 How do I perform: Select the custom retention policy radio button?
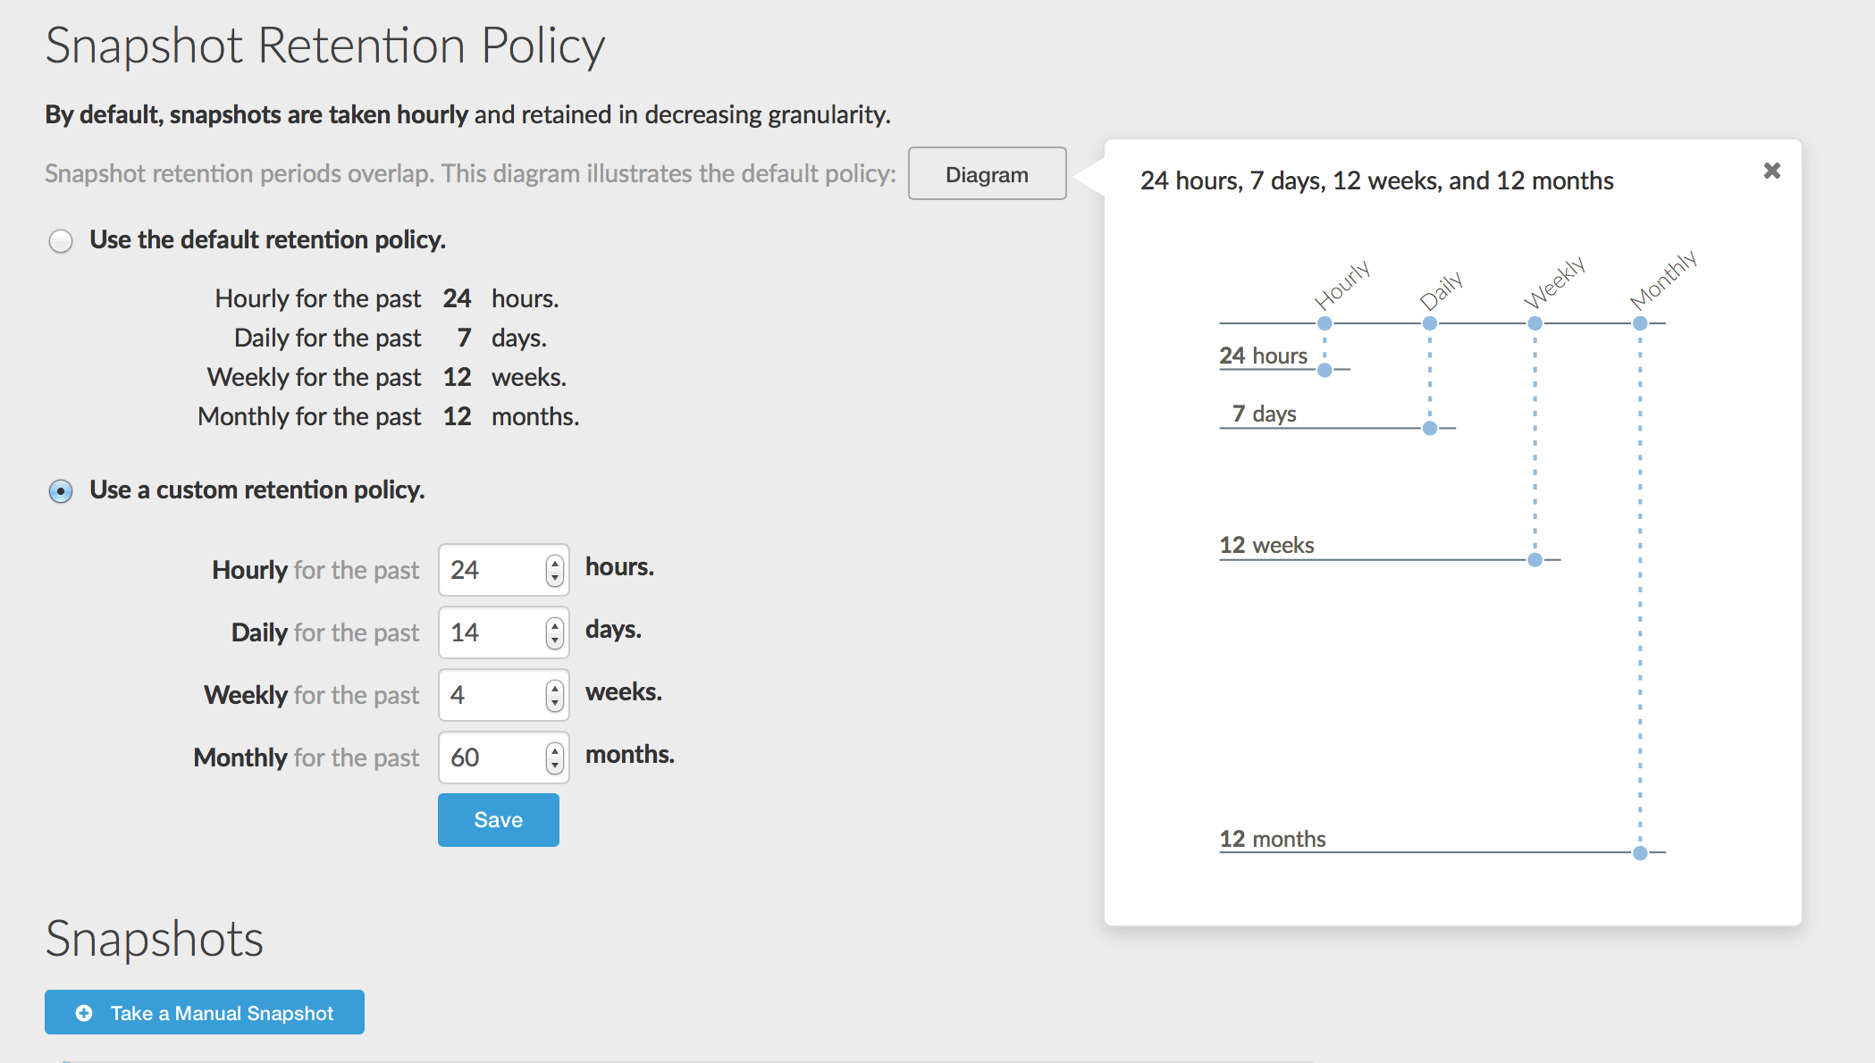pos(61,491)
